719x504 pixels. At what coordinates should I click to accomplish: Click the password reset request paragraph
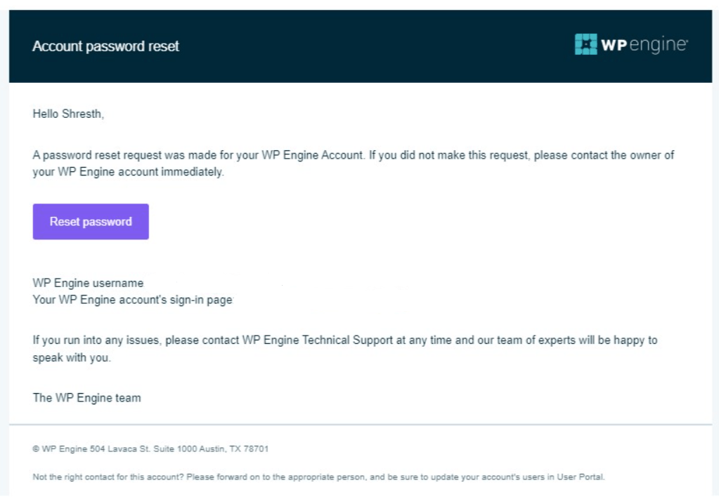[x=351, y=163]
